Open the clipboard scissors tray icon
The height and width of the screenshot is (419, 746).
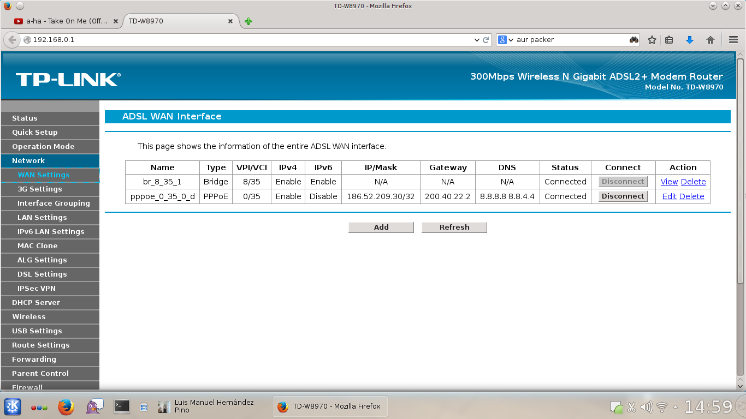(631, 407)
